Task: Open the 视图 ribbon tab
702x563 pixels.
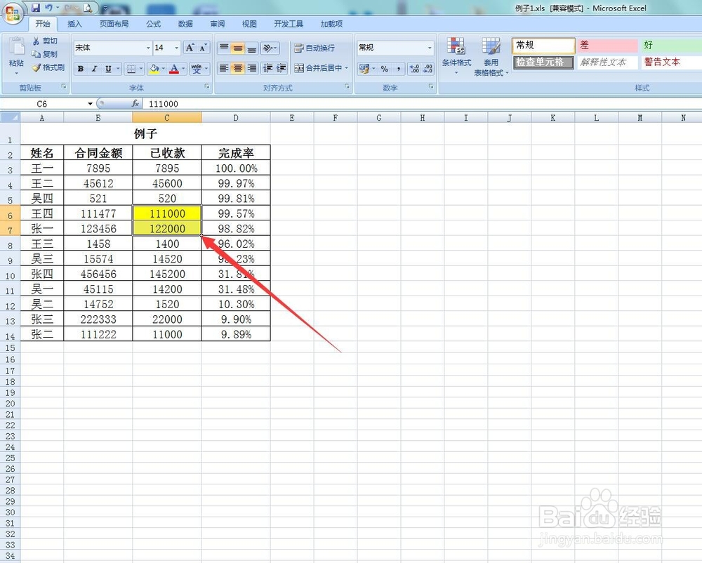Action: [x=249, y=23]
